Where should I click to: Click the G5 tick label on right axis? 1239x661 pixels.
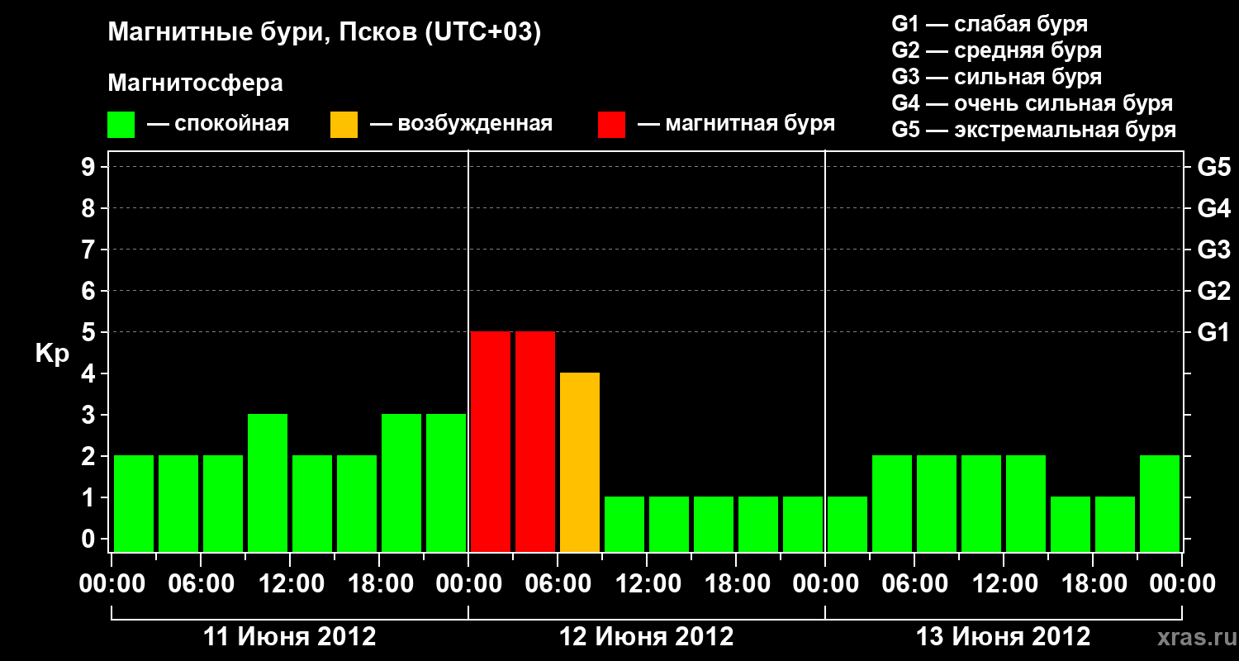tap(1213, 167)
